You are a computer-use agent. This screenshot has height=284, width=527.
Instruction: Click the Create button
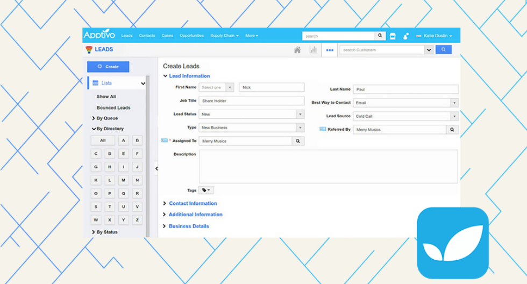point(108,67)
